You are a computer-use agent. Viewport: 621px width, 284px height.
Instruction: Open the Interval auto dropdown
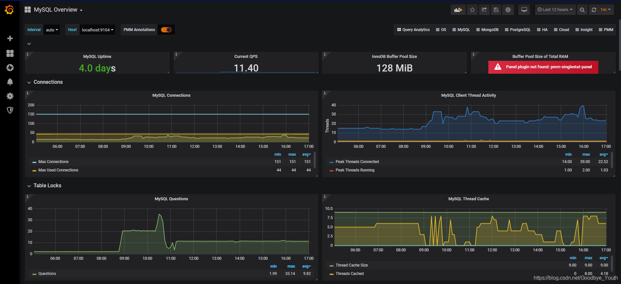pos(52,30)
